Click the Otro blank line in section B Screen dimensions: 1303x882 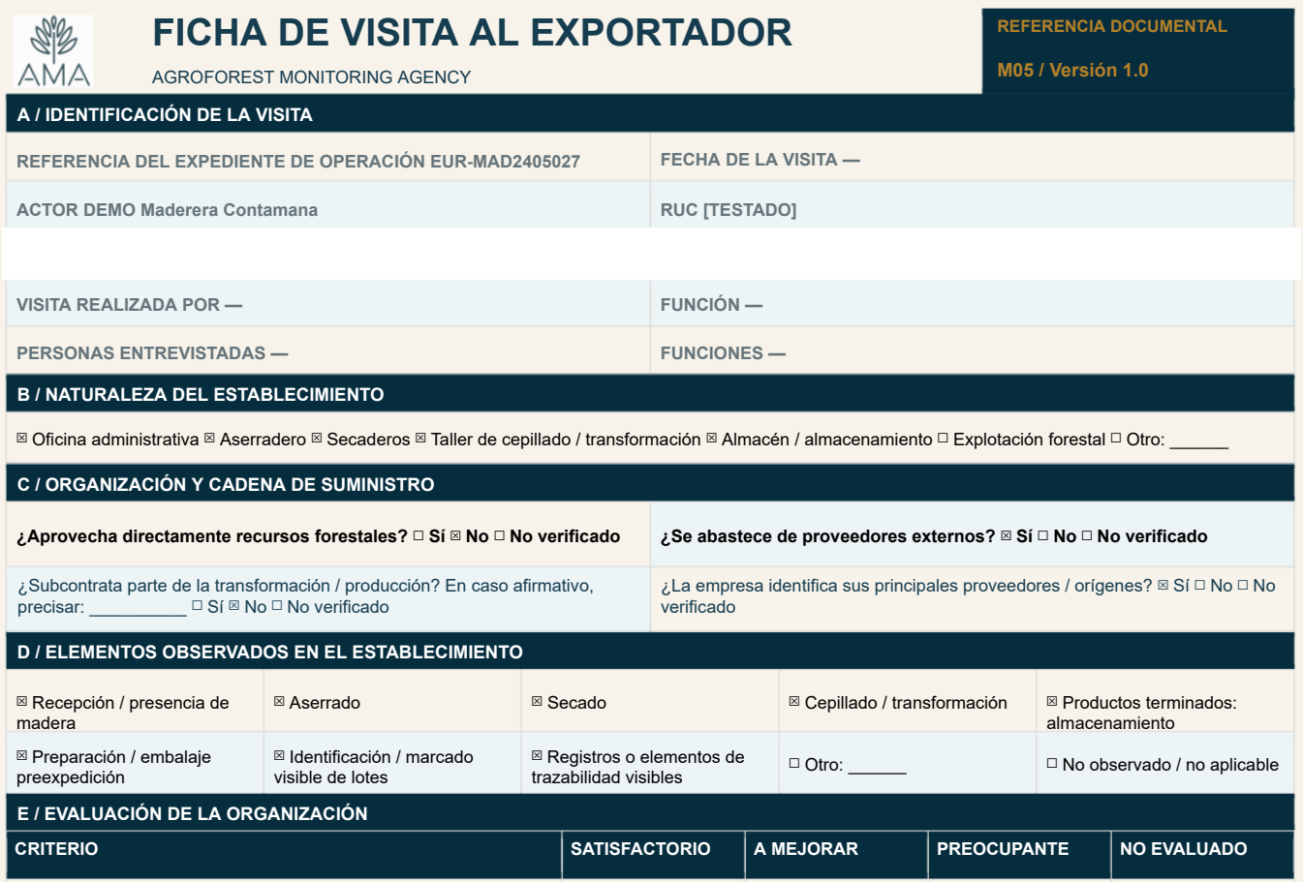coord(1199,441)
